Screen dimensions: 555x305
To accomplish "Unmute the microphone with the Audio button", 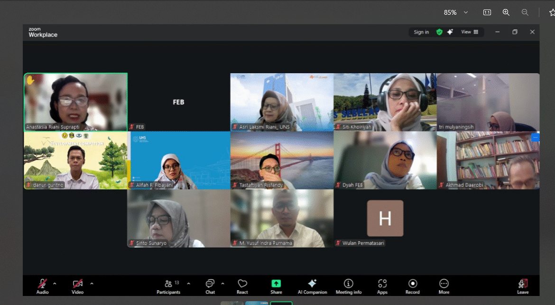I will pos(42,286).
